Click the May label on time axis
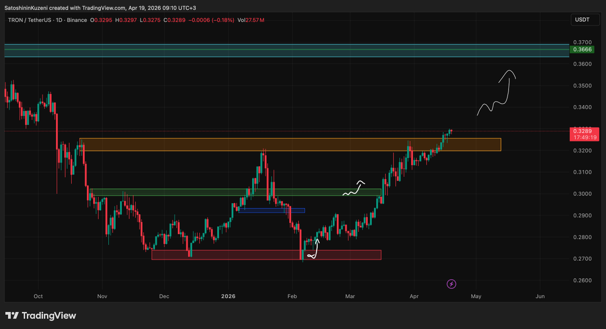 [x=476, y=297]
